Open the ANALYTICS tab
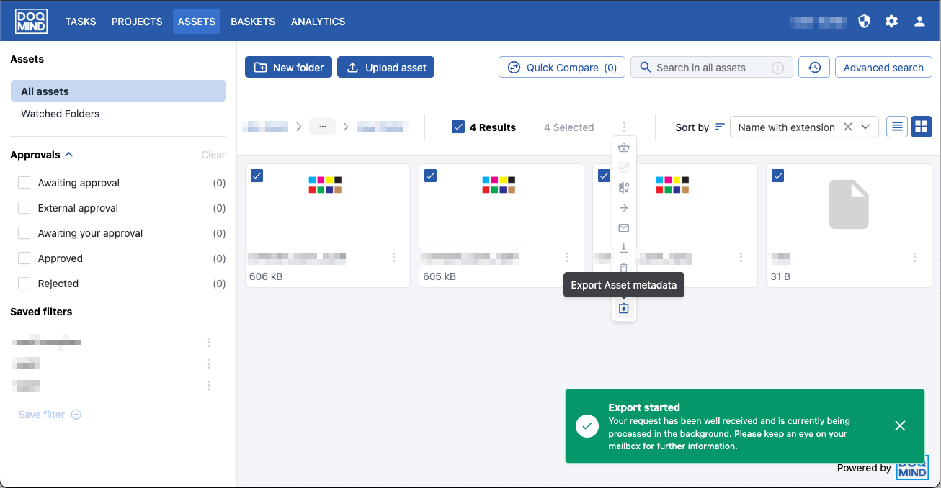Screen dimensions: 941x488 pos(318,22)
